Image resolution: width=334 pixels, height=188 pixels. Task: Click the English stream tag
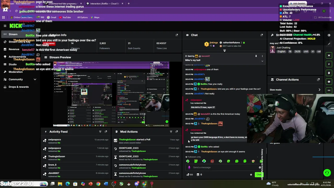[281, 51]
